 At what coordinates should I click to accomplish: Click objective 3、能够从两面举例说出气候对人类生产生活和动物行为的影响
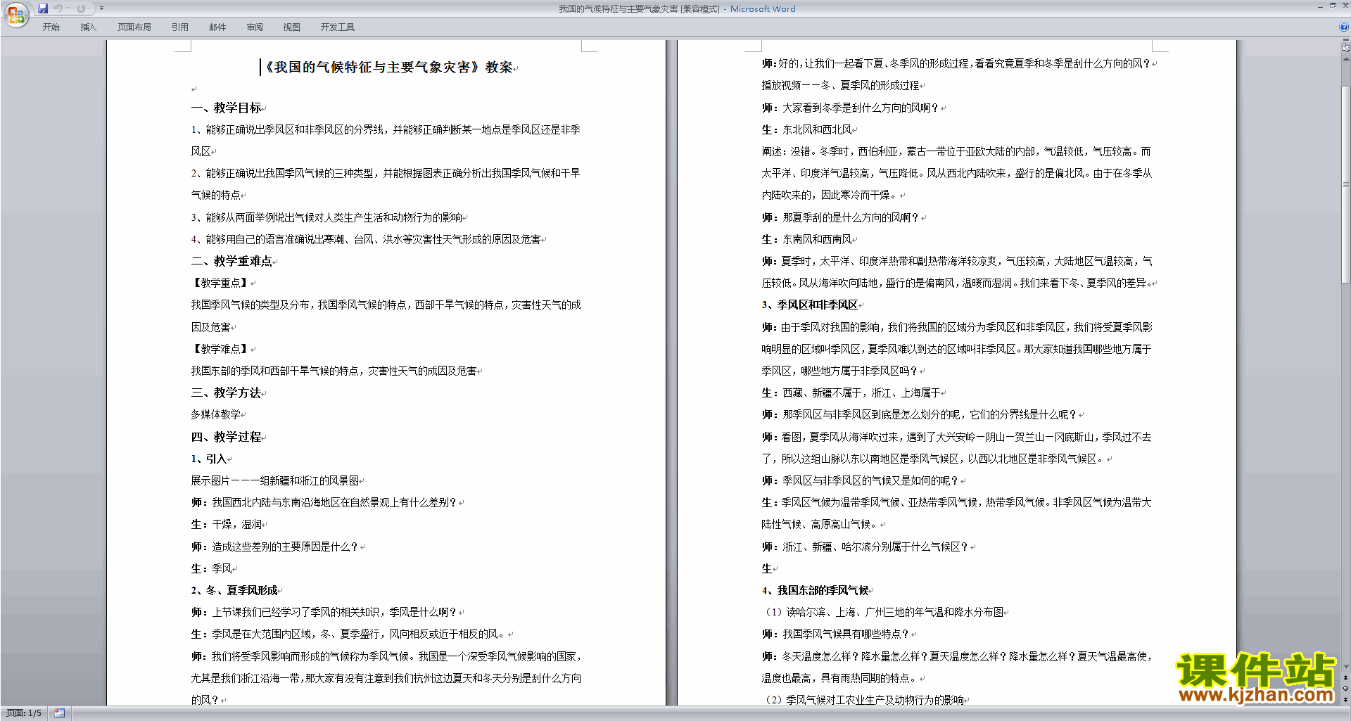click(327, 217)
